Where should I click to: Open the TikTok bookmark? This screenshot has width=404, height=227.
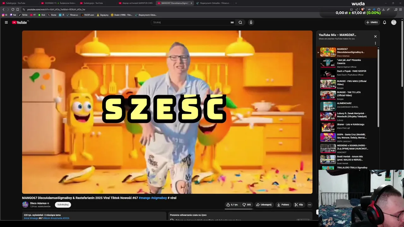coord(23,15)
